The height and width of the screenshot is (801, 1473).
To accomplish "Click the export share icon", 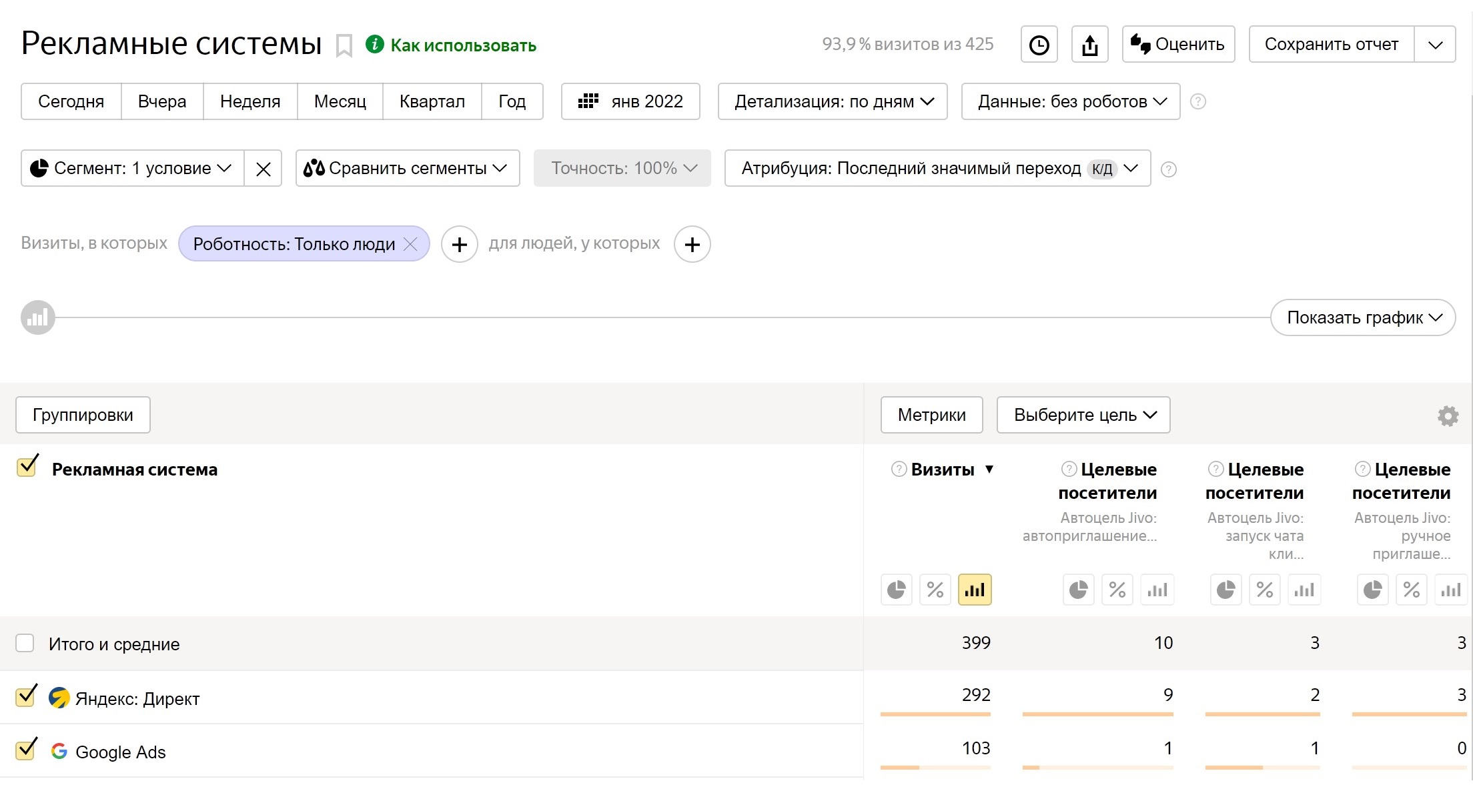I will click(1090, 45).
